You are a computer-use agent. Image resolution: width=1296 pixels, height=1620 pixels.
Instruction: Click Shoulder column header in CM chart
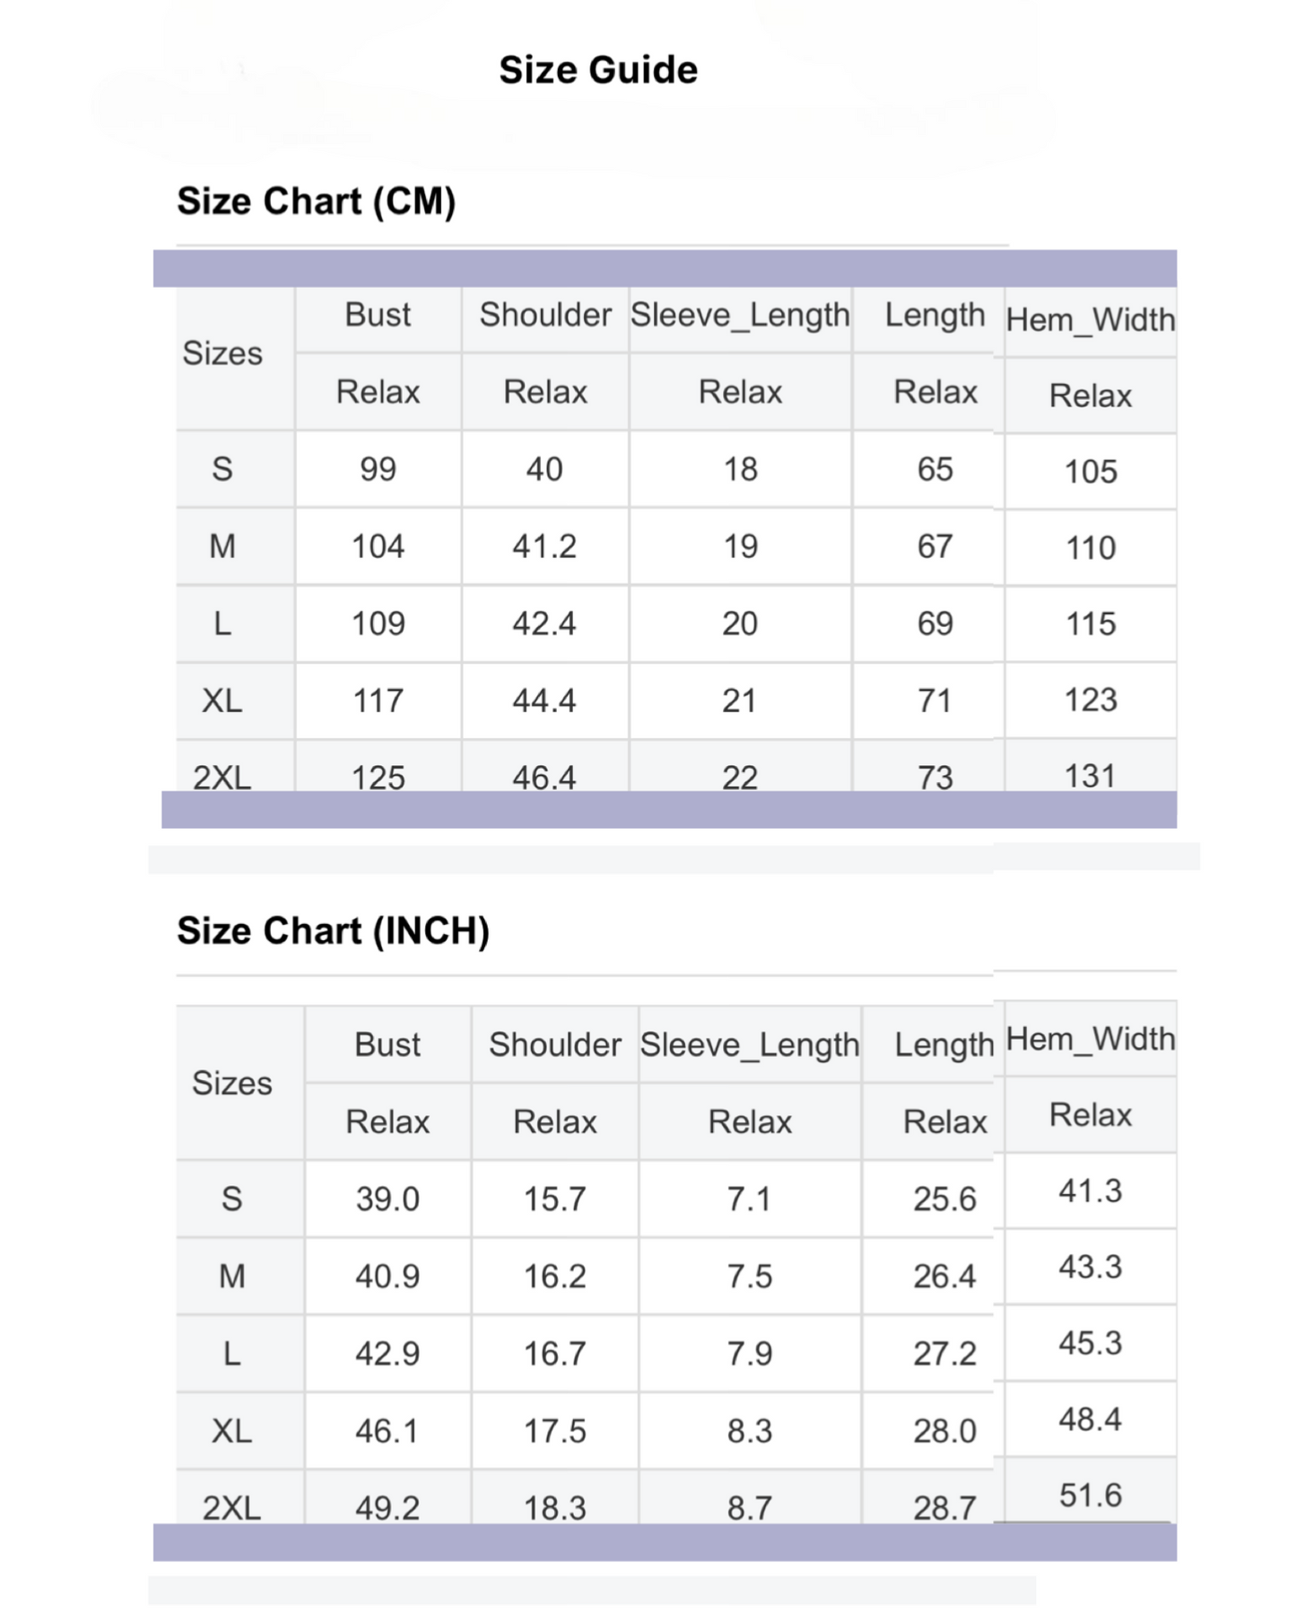tap(544, 315)
